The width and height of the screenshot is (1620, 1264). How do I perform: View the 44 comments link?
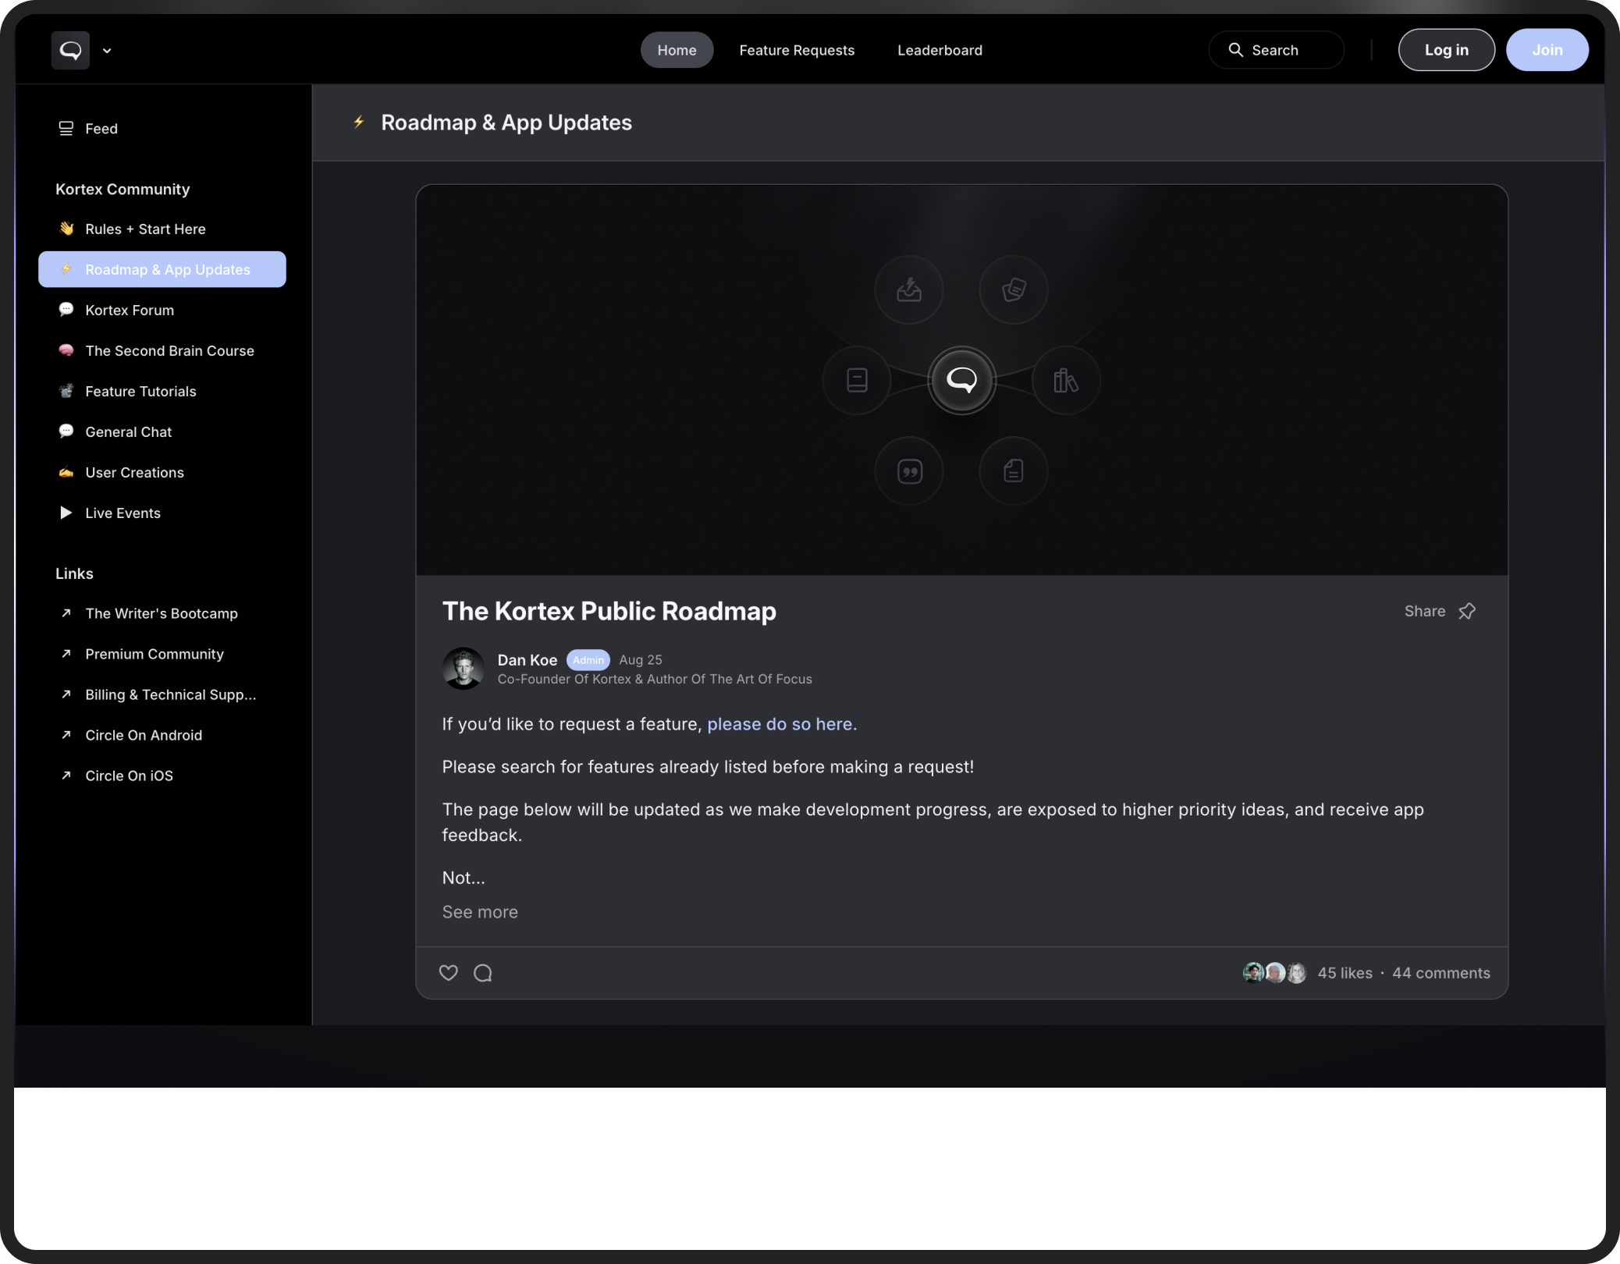point(1441,973)
